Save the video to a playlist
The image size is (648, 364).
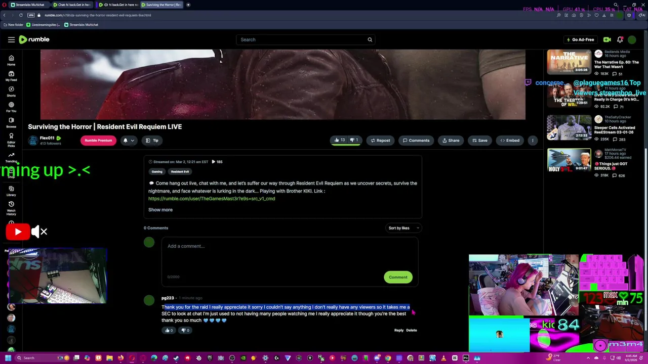click(x=479, y=141)
